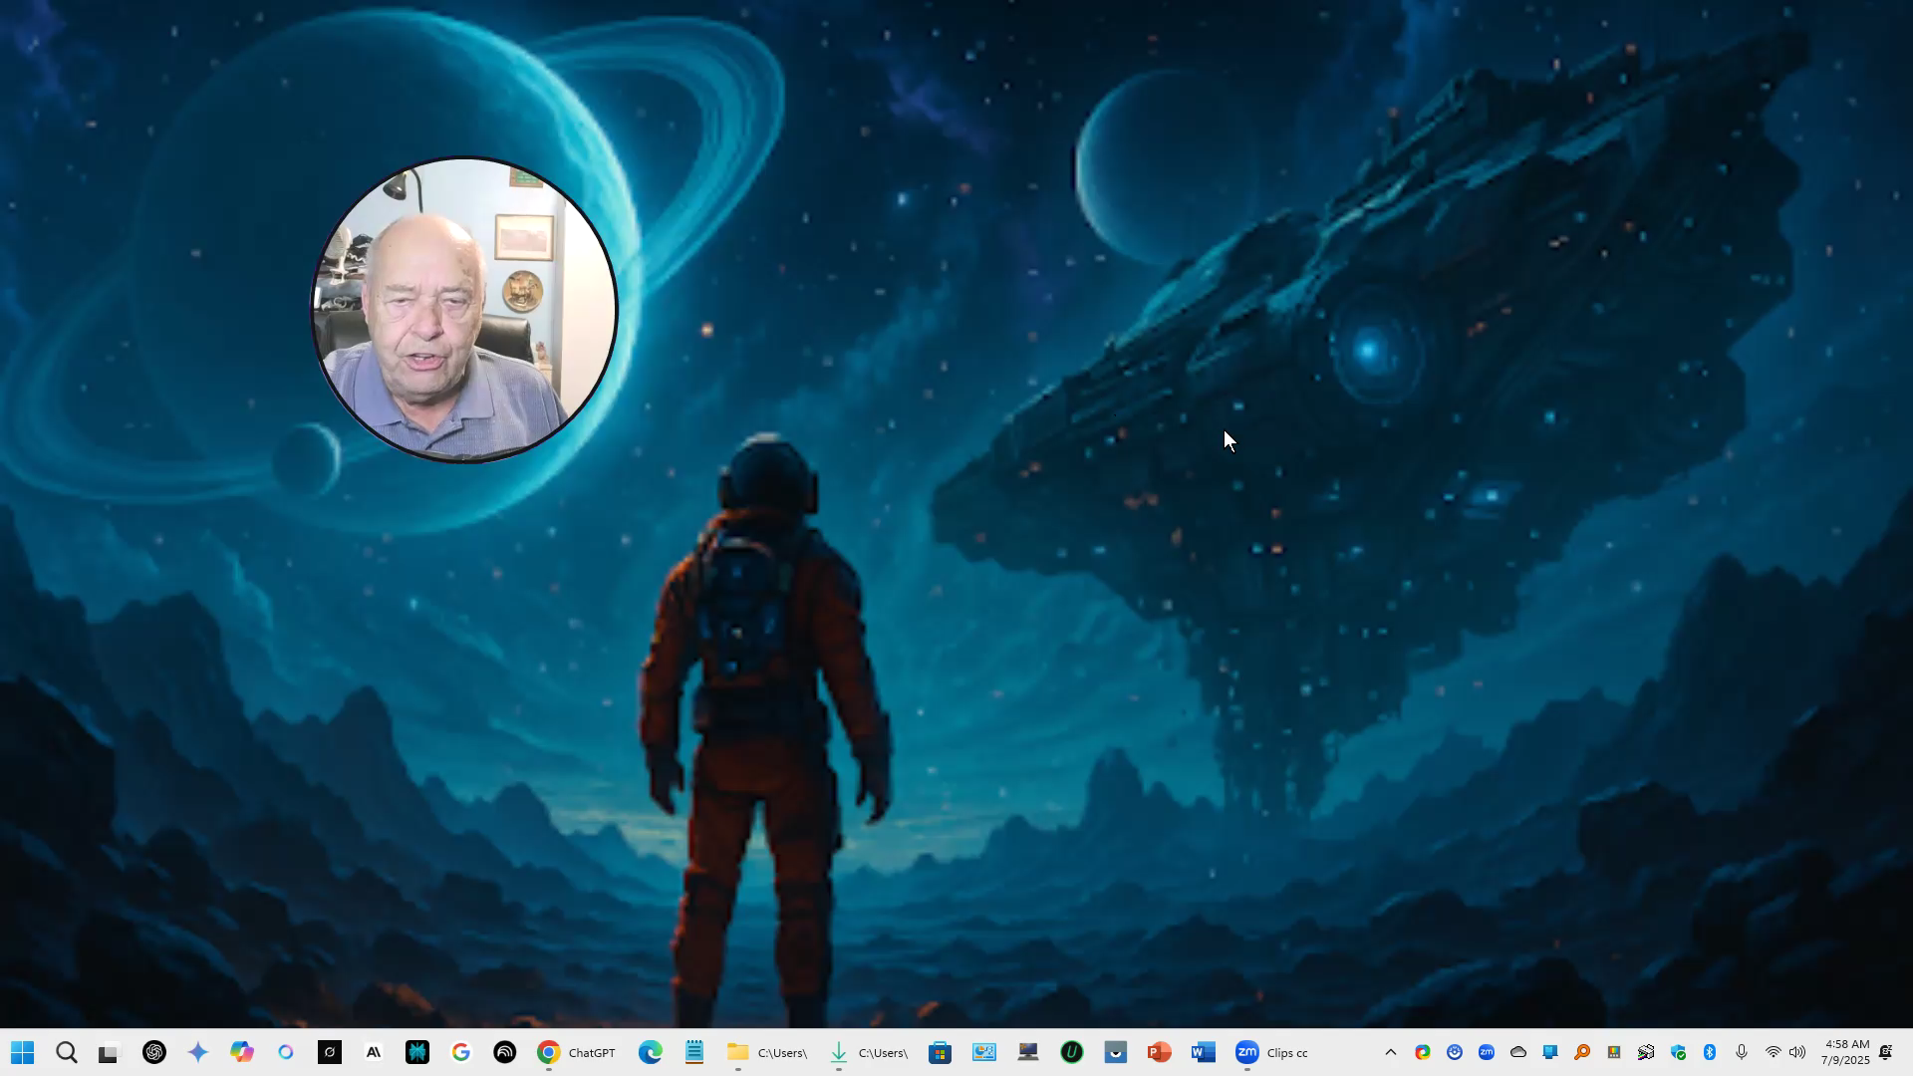Toggle the microphone tray icon
Viewport: 1913px width, 1076px height.
click(1741, 1052)
